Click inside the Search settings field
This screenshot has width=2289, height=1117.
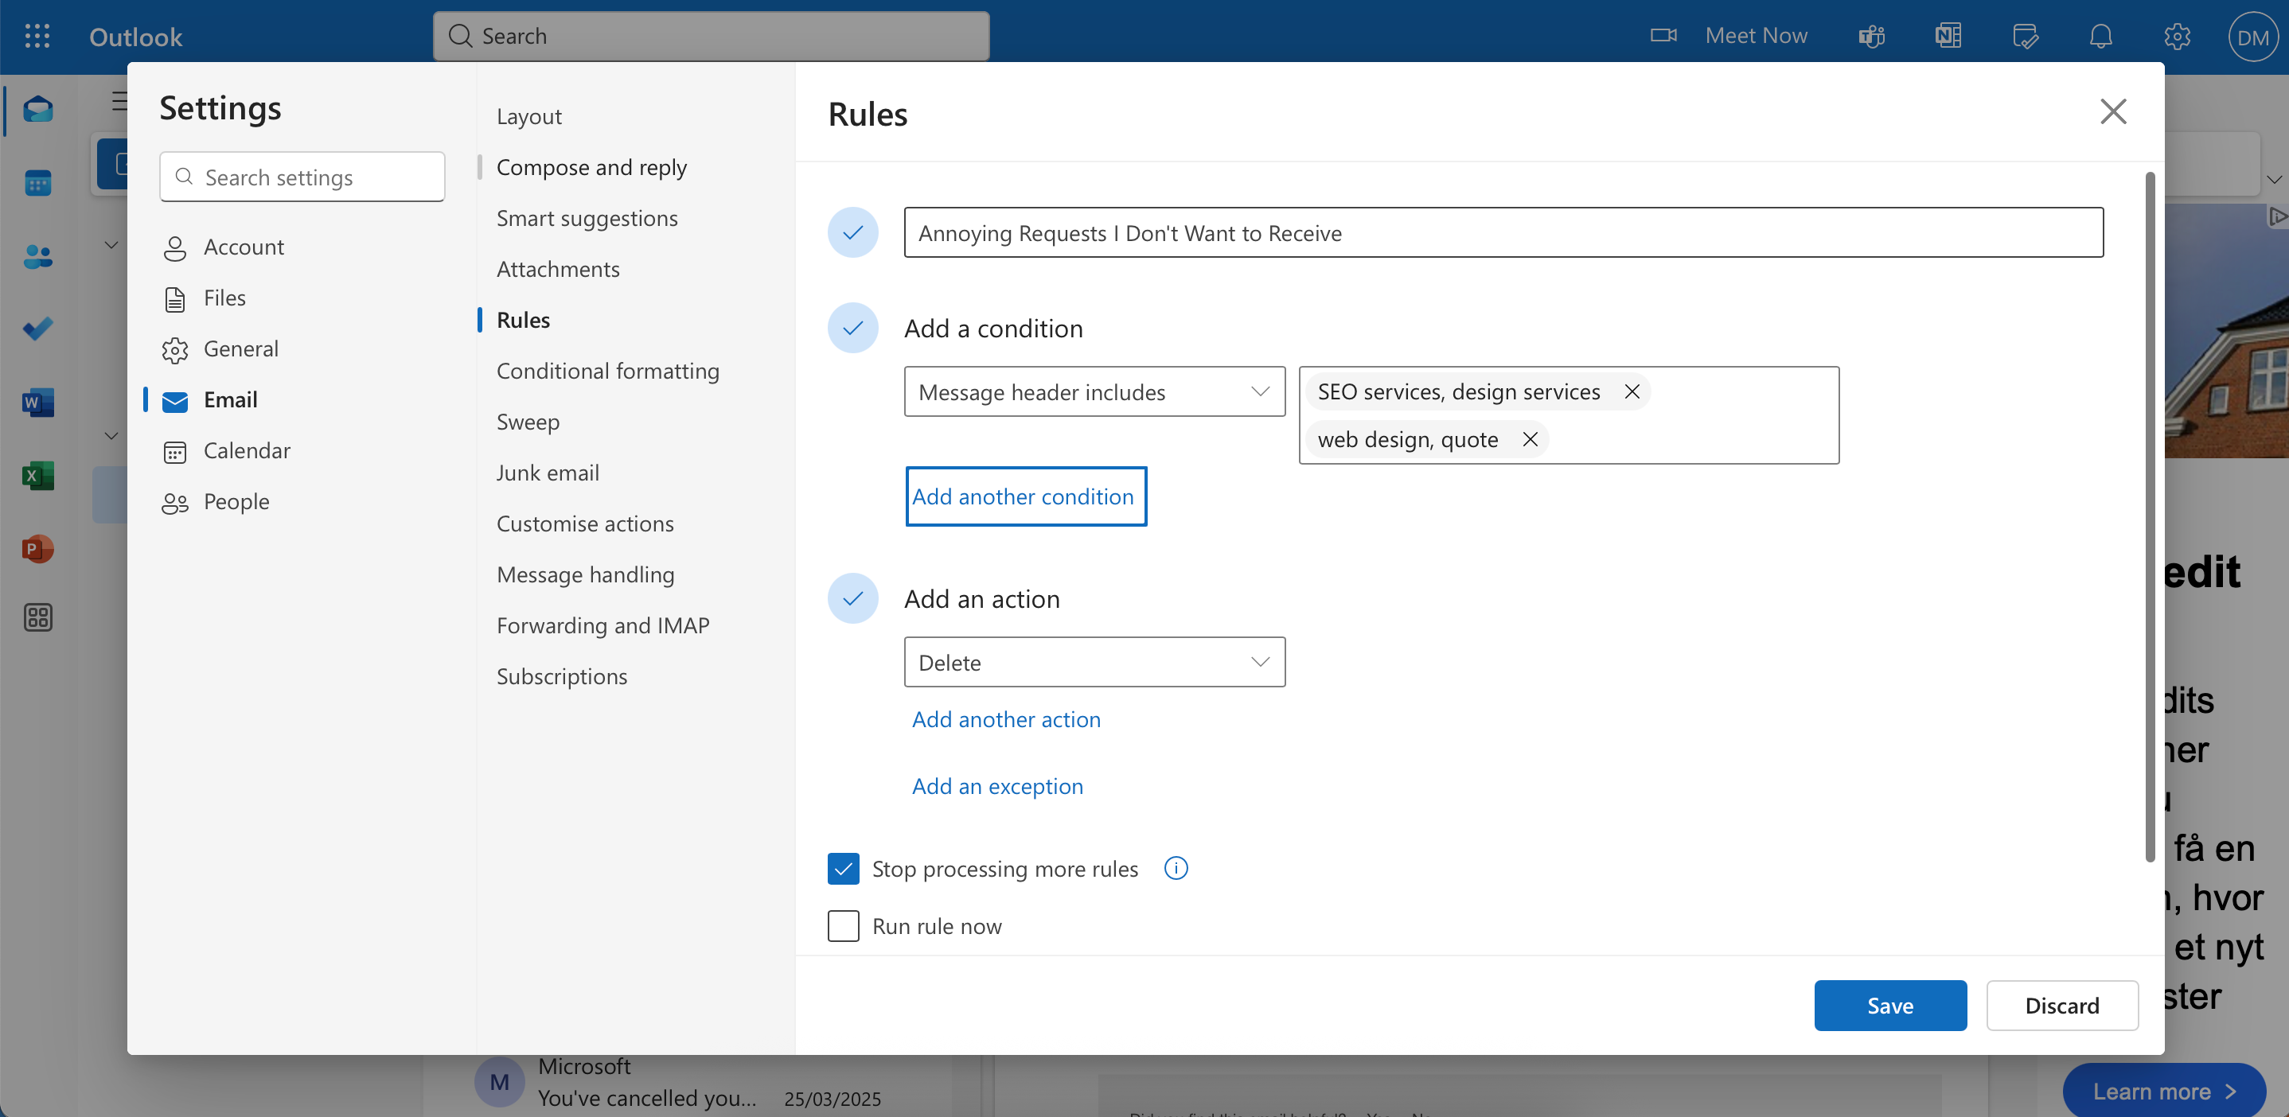(302, 177)
